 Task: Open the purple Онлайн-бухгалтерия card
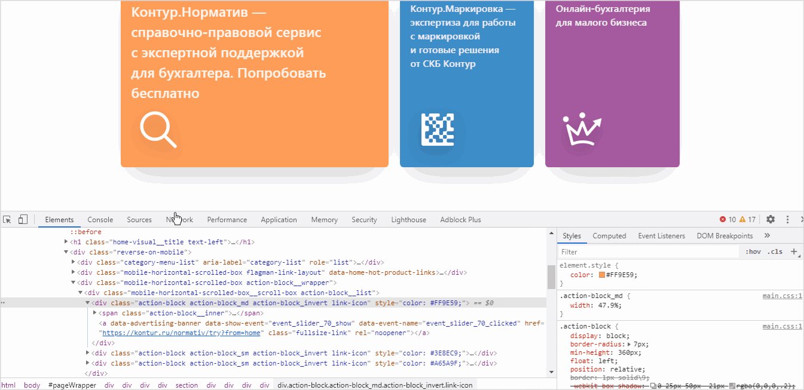pos(612,84)
